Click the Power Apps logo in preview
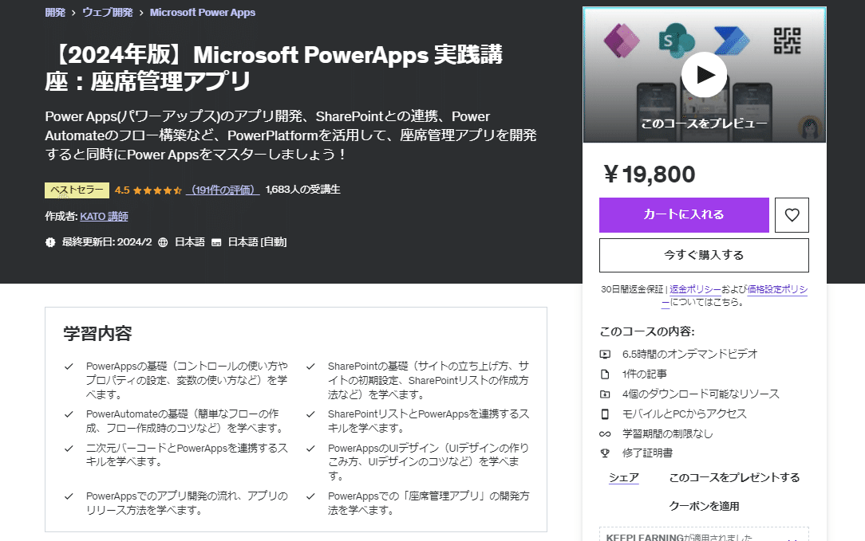Image resolution: width=865 pixels, height=541 pixels. click(x=622, y=40)
